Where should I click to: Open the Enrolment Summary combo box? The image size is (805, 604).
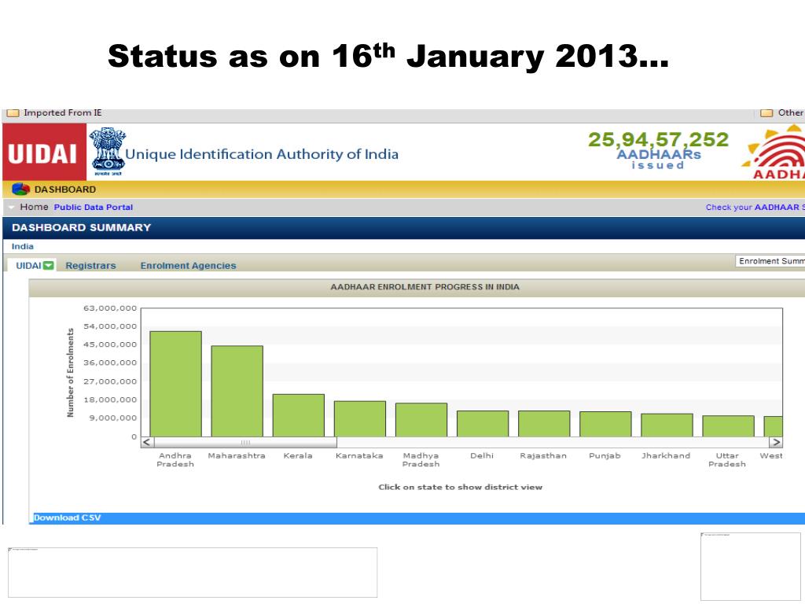[770, 261]
